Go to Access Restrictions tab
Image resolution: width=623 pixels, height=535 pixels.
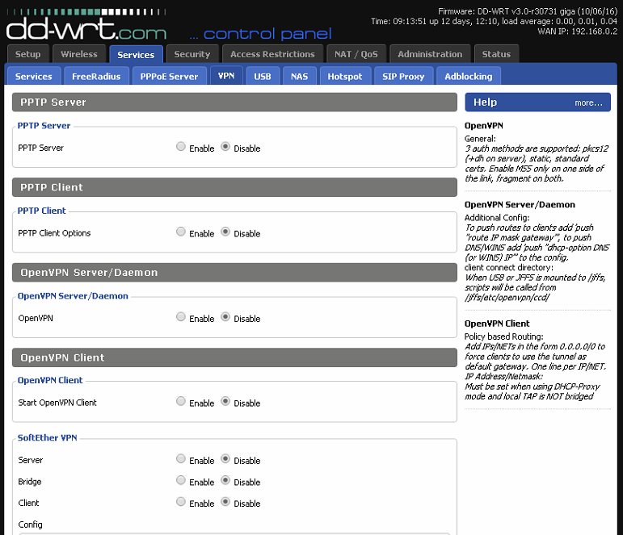(x=272, y=54)
